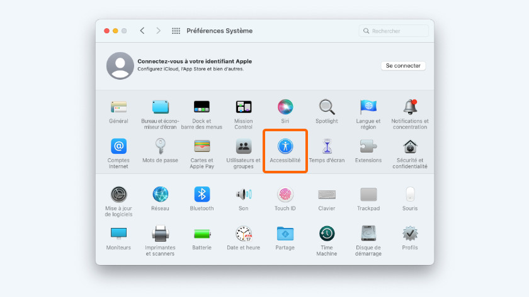Show all preferences grid button
This screenshot has height=297, width=529.
[x=176, y=31]
